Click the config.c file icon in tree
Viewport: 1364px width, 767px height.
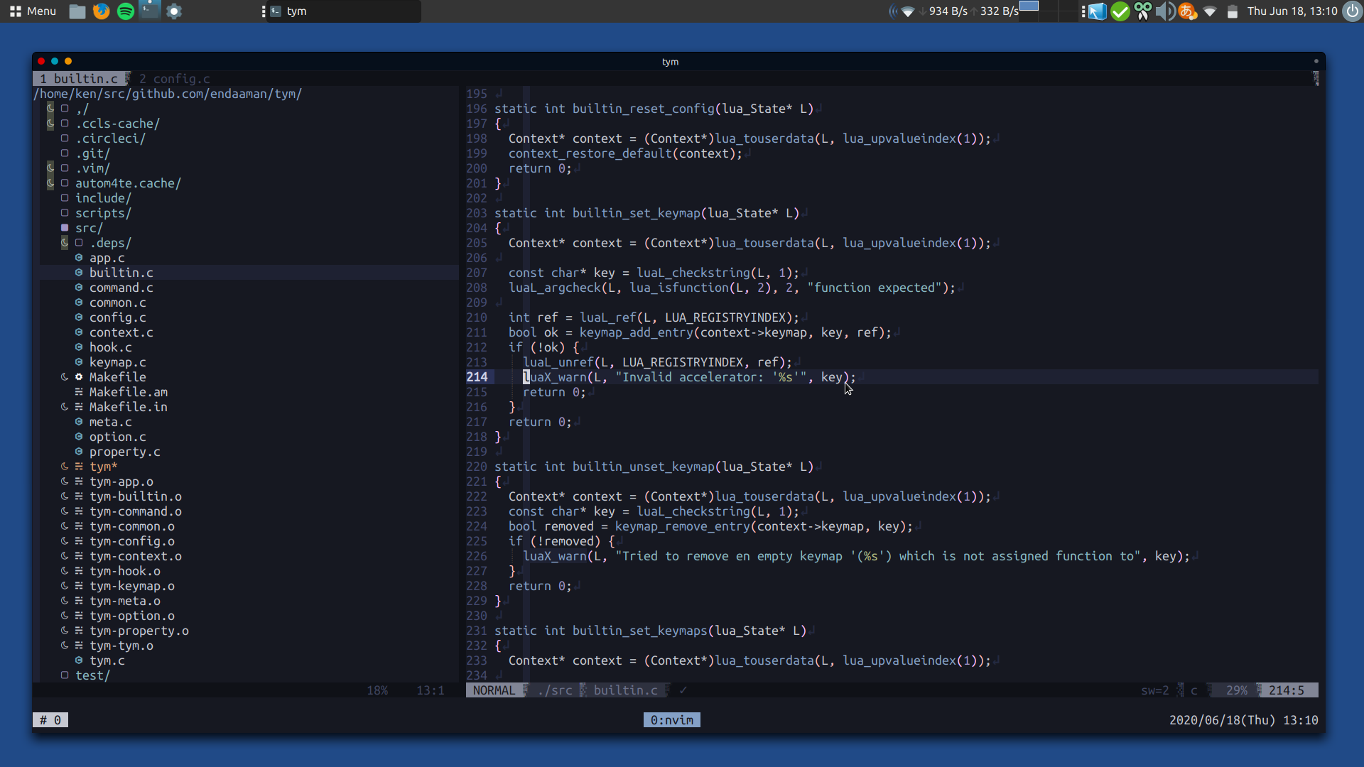(79, 317)
